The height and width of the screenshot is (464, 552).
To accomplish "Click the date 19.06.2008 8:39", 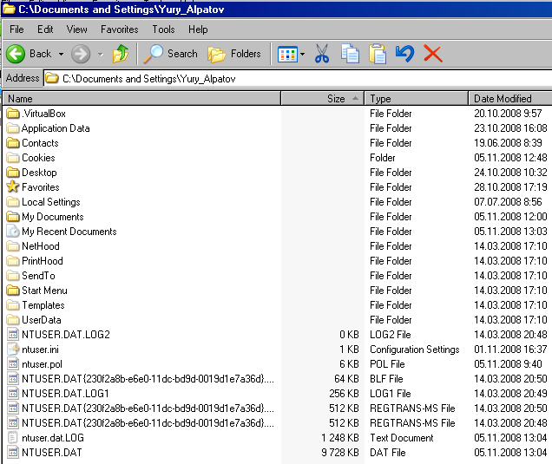I will 508,143.
